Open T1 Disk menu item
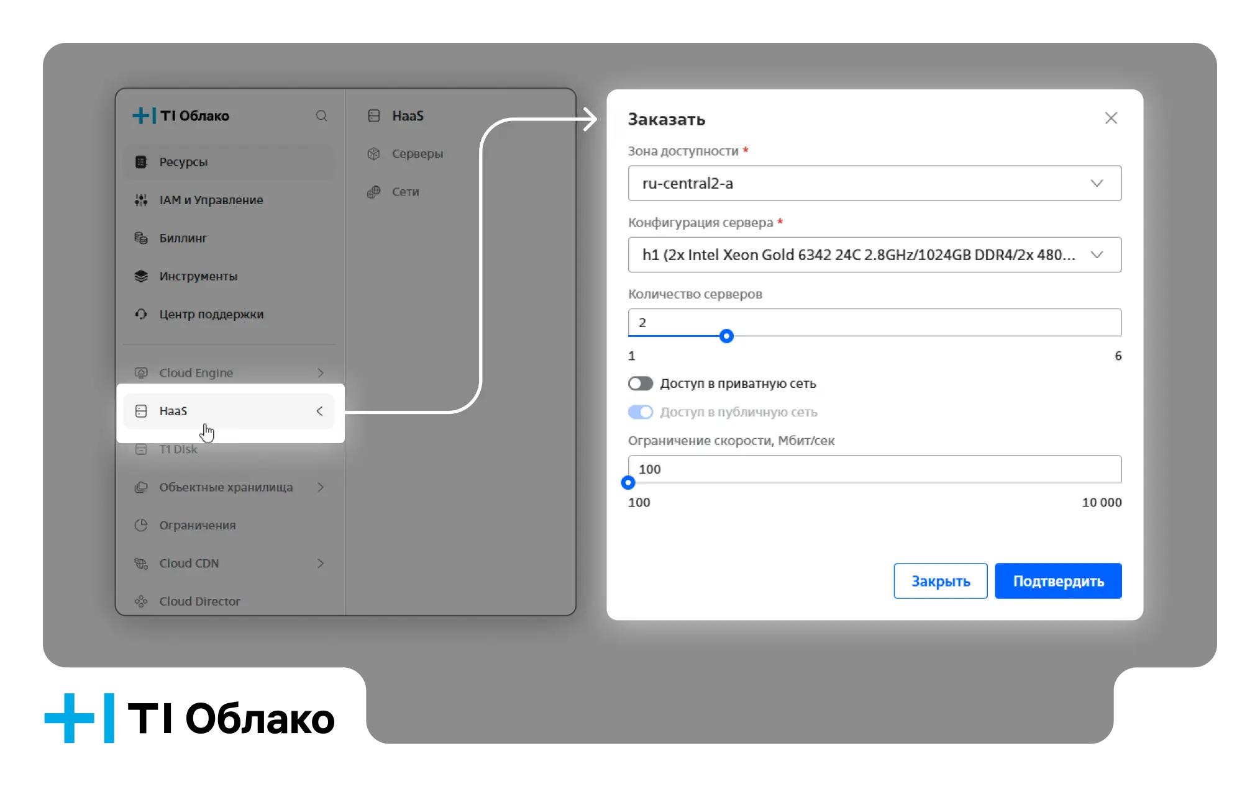Image resolution: width=1260 pixels, height=787 pixels. 229,449
